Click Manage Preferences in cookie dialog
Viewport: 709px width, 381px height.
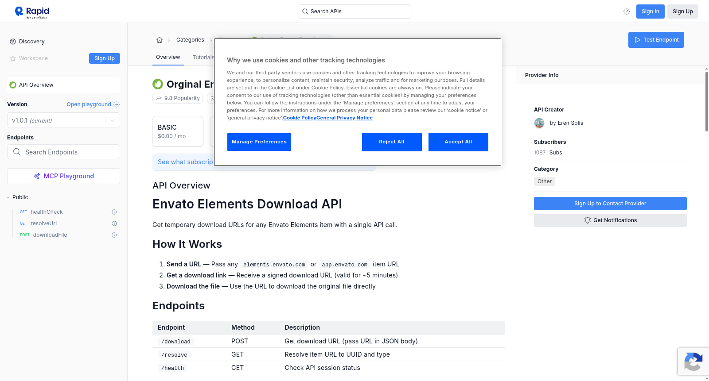coord(259,142)
